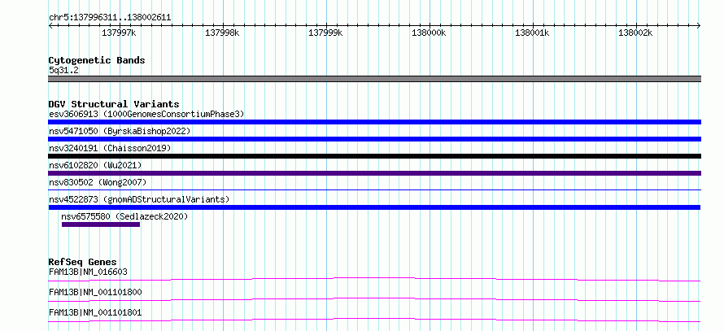The height and width of the screenshot is (331, 724).
Task: Click the black bar under nsv3240191
Action: click(374, 156)
